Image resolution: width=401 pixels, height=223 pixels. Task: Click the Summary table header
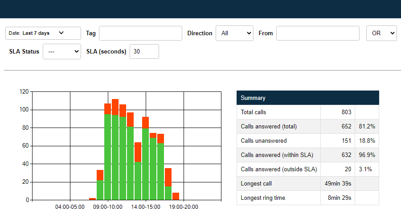(x=307, y=98)
